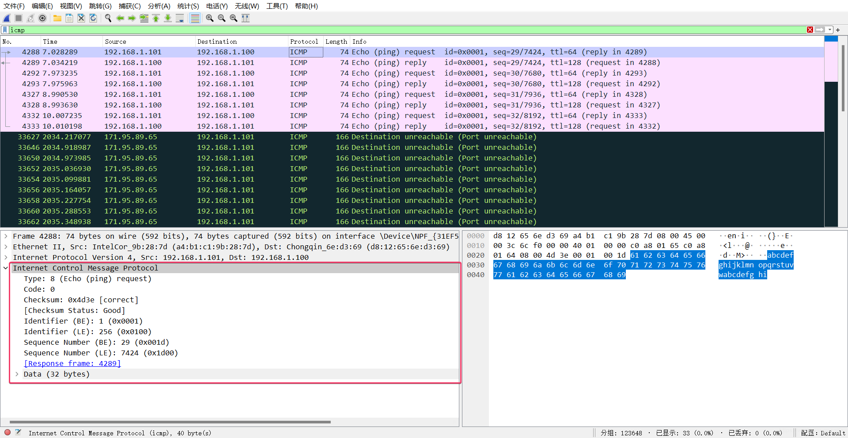Image resolution: width=848 pixels, height=438 pixels.
Task: Select packet 4289 echo reply row
Action: coord(412,62)
